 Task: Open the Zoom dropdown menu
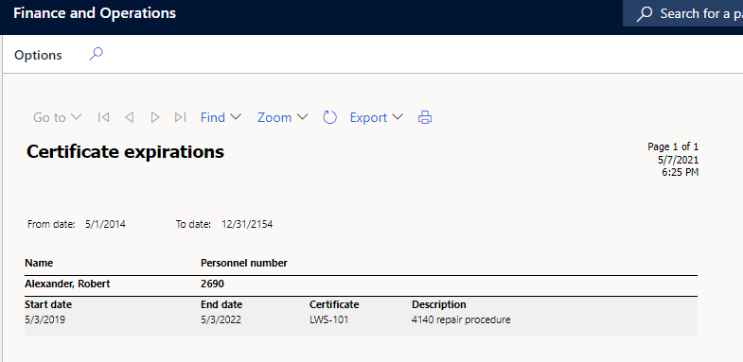(282, 117)
